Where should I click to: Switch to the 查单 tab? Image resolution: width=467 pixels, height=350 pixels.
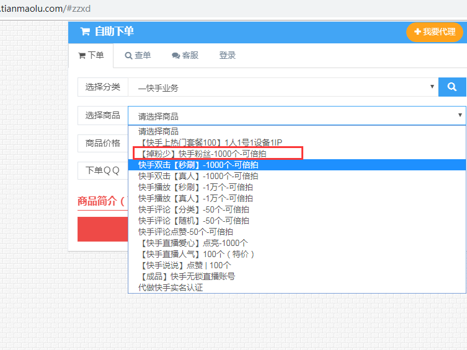tap(138, 55)
